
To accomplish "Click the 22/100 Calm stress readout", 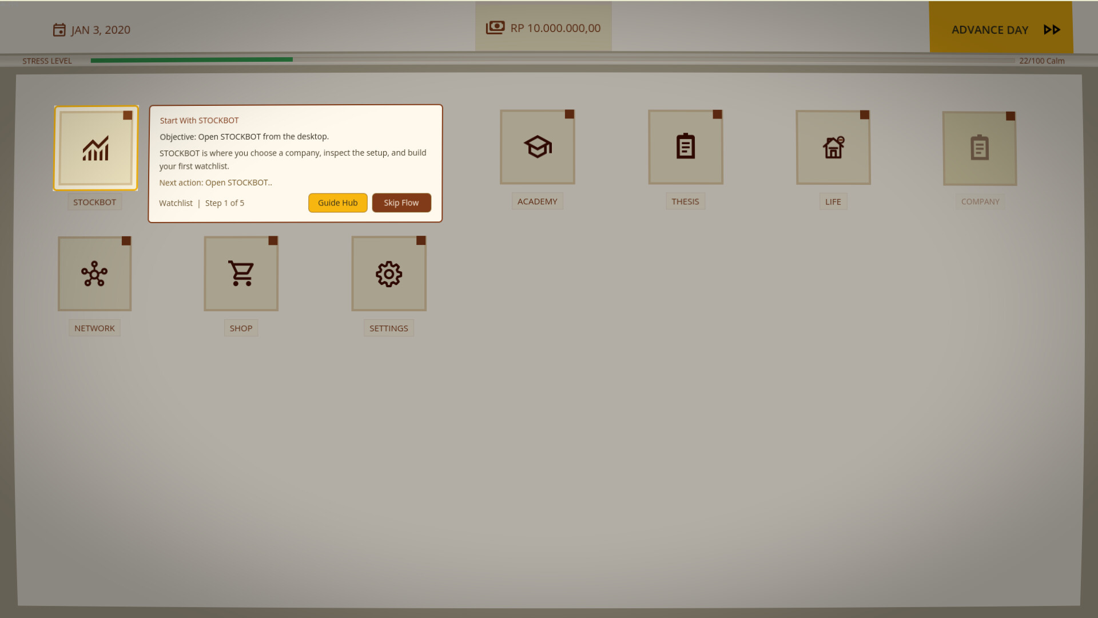I will tap(1041, 61).
